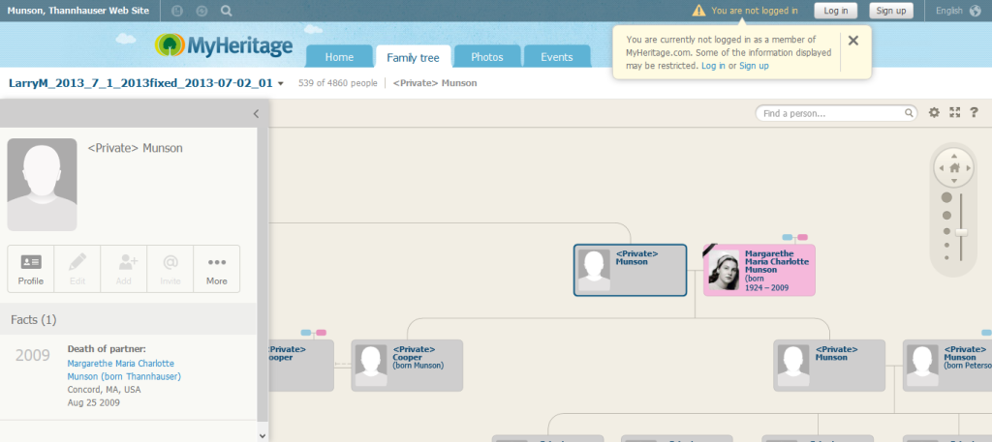
Task: Follow the Sign up link in the notification
Action: [754, 66]
